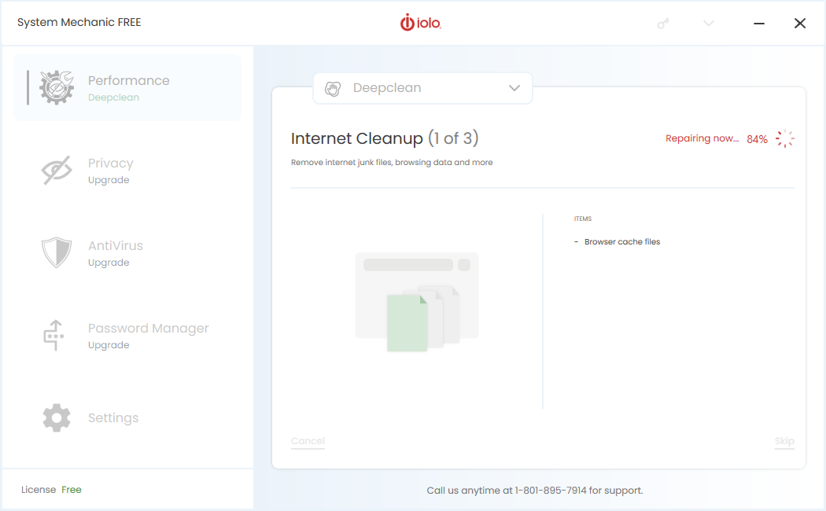Open the title bar chevron menu

coord(709,23)
